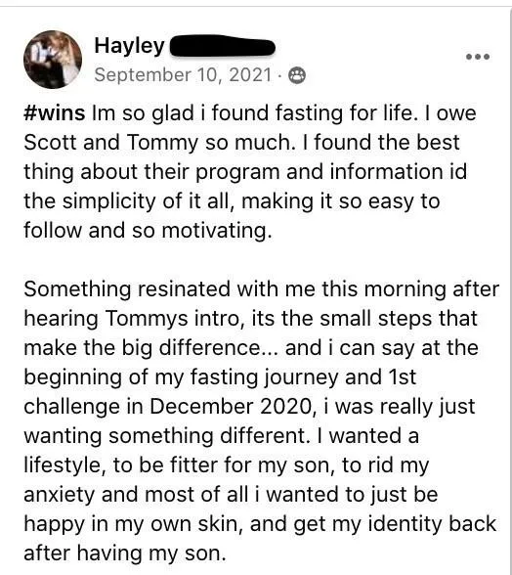Image resolution: width=512 pixels, height=575 pixels.
Task: Open the three-dot post options menu
Action: (478, 57)
